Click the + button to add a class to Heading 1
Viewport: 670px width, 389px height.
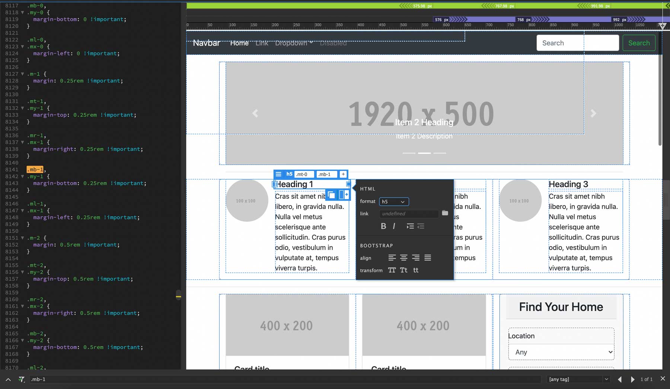coord(343,174)
